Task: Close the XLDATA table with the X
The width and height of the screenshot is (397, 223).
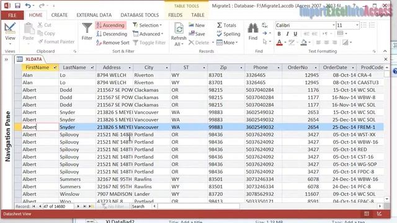Action: point(386,59)
